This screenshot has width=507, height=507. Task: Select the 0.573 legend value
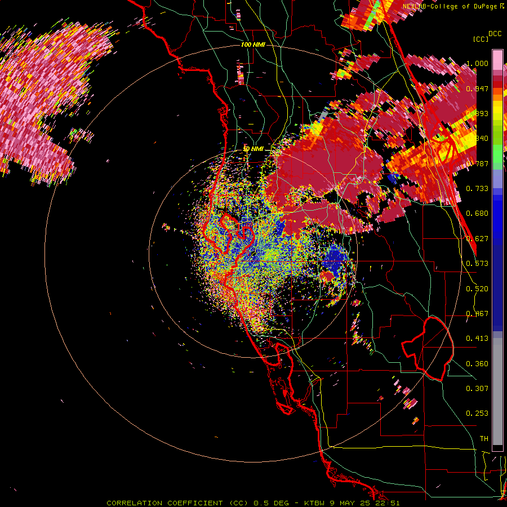[477, 264]
